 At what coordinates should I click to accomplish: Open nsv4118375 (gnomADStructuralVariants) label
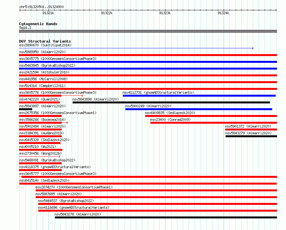[x=55, y=167]
